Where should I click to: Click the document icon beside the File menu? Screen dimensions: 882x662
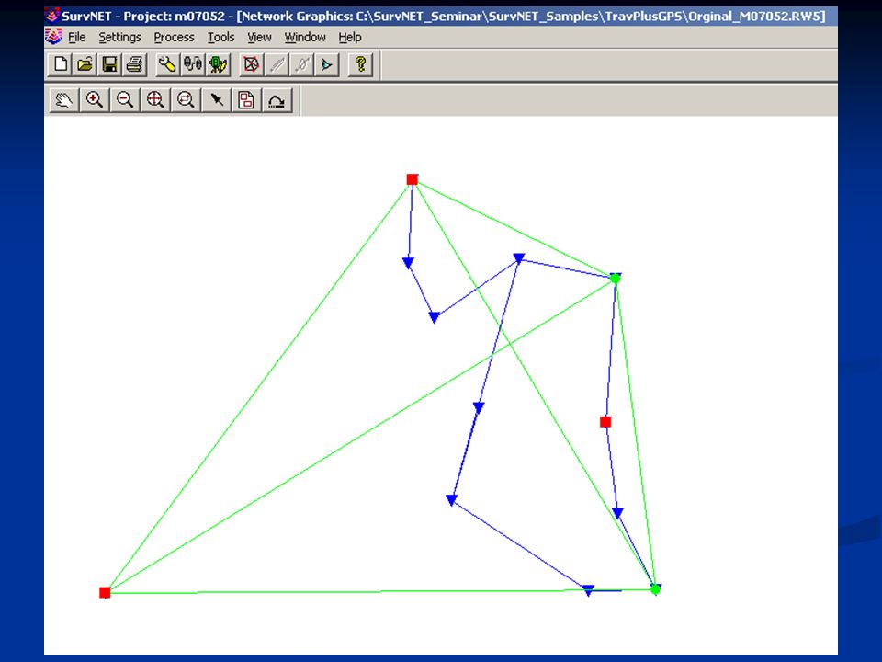pyautogui.click(x=53, y=37)
